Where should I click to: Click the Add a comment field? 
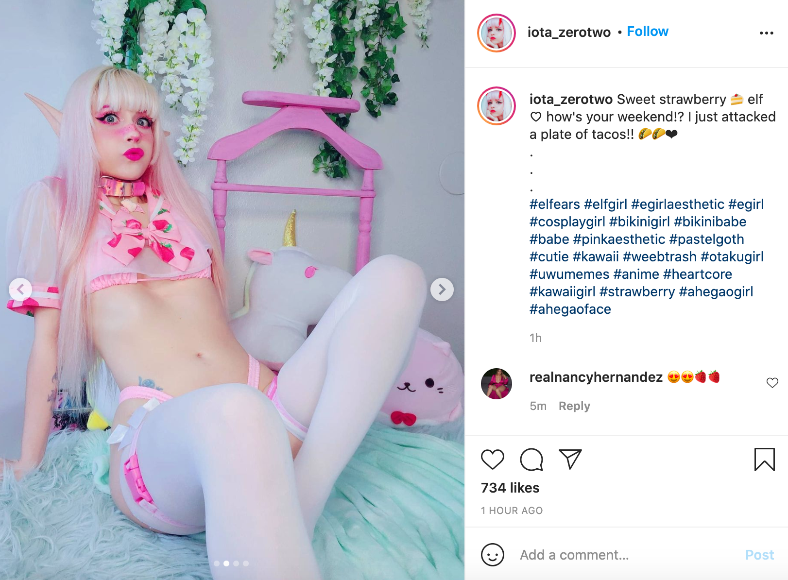click(x=627, y=555)
